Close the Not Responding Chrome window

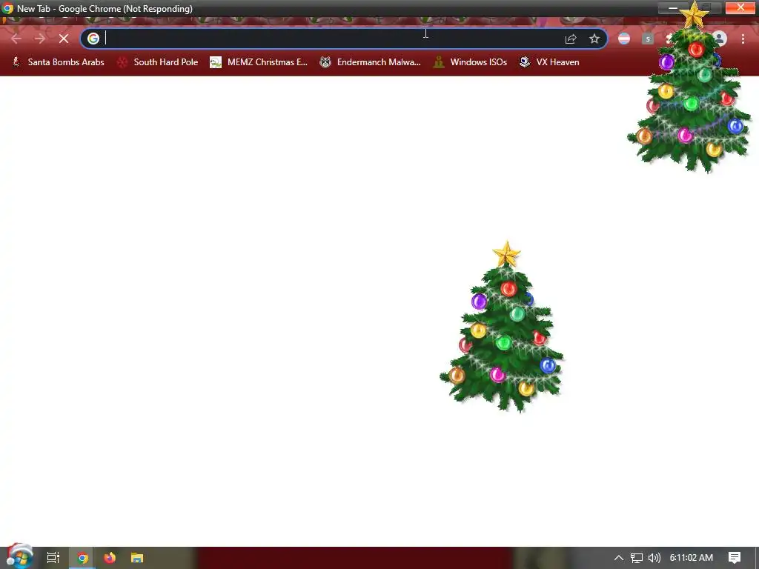coord(740,7)
